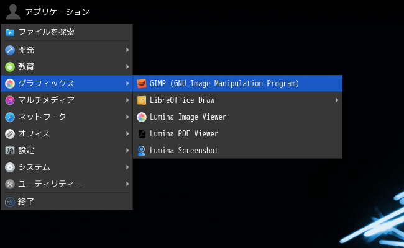Click the LibreOffice Draw icon

pos(142,100)
